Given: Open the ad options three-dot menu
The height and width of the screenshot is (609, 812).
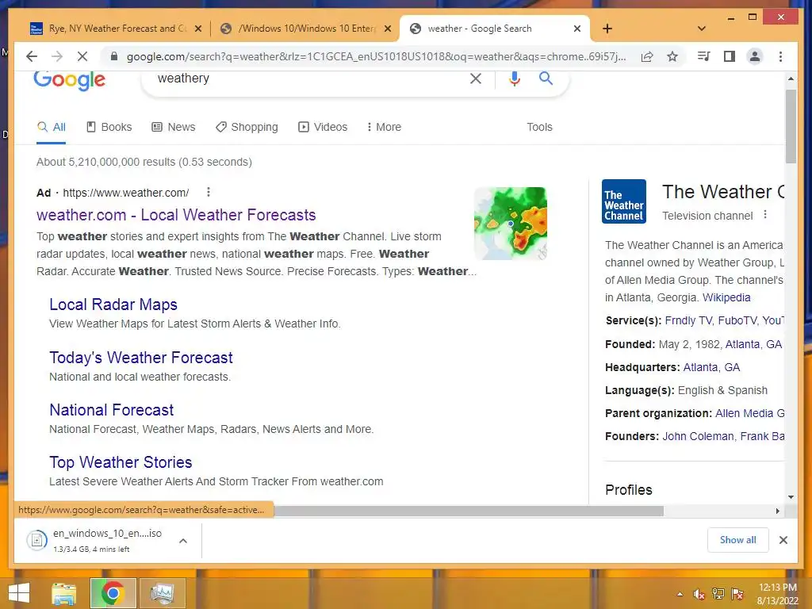Looking at the screenshot, I should click(209, 192).
